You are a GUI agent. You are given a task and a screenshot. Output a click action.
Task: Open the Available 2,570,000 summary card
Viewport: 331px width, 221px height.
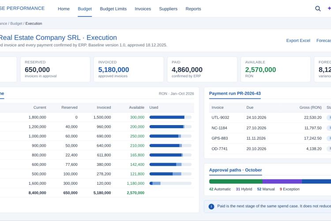[x=275, y=69]
